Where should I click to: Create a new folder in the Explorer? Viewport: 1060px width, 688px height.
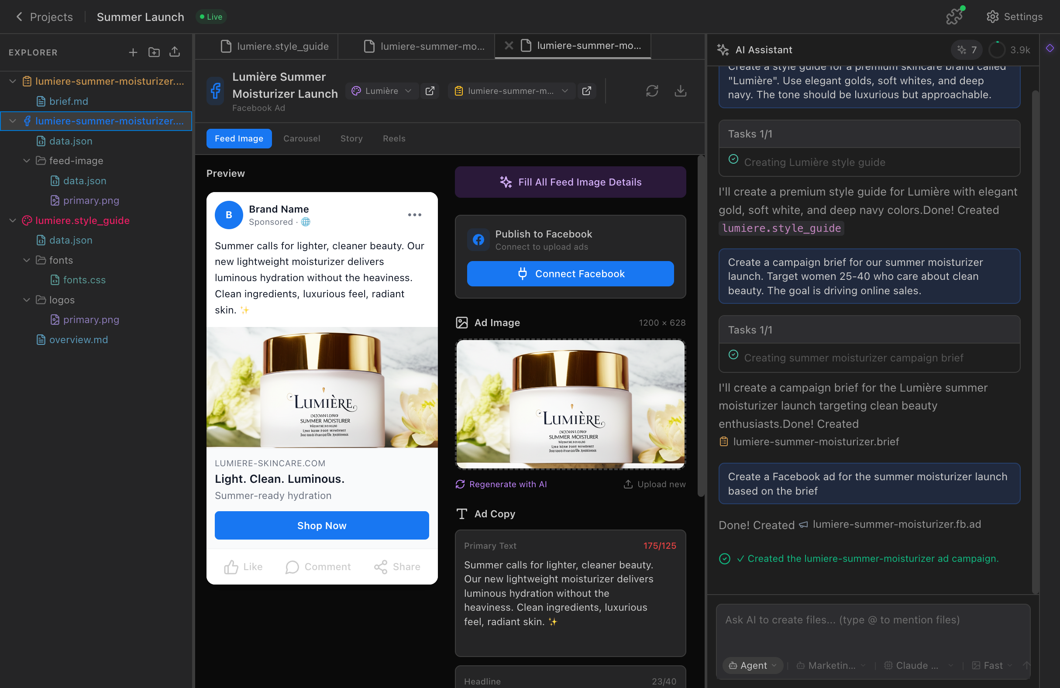point(154,52)
